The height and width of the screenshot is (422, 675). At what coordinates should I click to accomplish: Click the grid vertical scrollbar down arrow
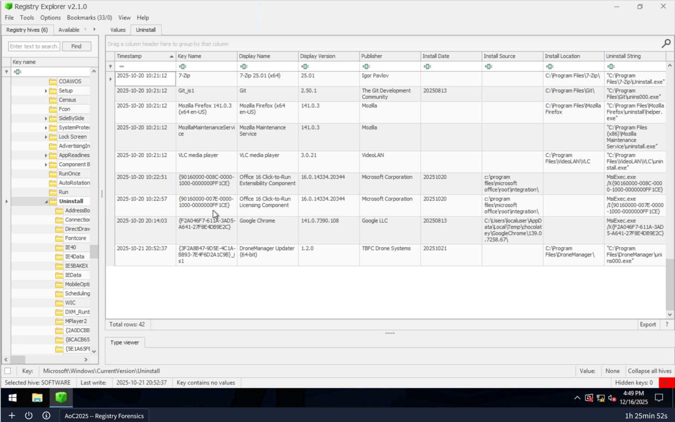coord(669,314)
